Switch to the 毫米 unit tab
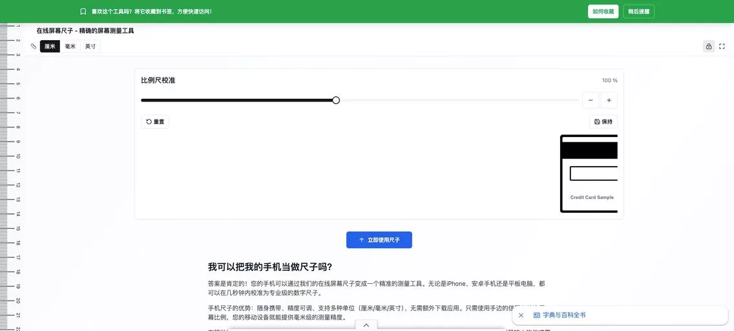Image resolution: width=734 pixels, height=331 pixels. pyautogui.click(x=70, y=47)
